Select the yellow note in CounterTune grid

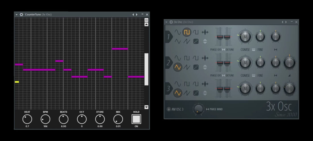(17, 82)
